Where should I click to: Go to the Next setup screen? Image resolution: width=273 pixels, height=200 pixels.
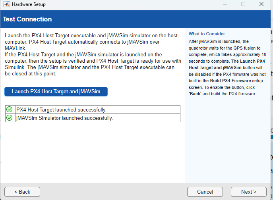249,192
